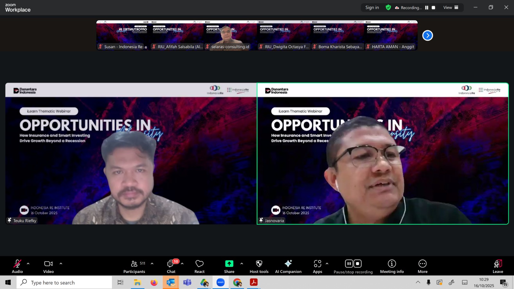Open the Participants panel

(x=134, y=267)
